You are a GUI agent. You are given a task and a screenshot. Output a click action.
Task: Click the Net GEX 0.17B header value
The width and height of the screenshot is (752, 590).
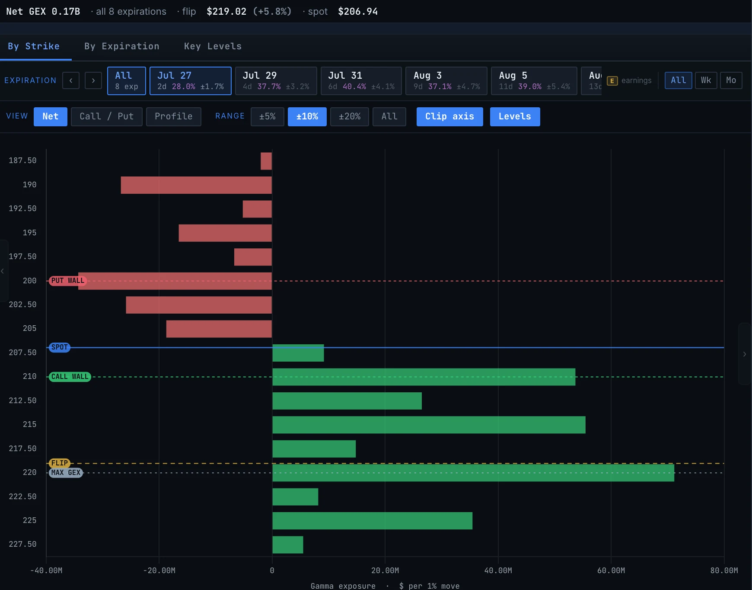tap(43, 12)
